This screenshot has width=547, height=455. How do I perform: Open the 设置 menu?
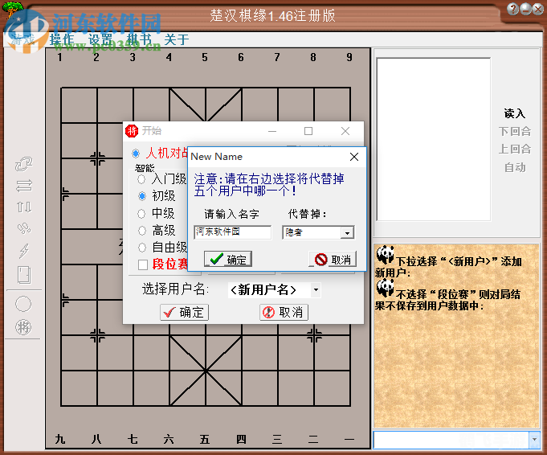[x=100, y=39]
